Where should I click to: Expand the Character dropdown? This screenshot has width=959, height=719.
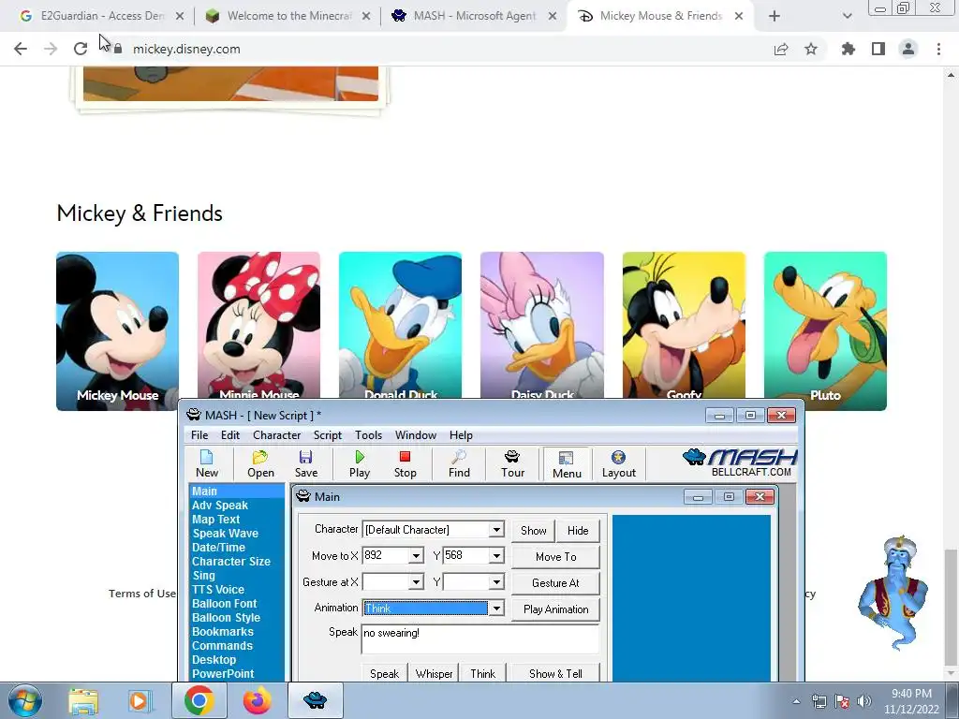tap(496, 530)
